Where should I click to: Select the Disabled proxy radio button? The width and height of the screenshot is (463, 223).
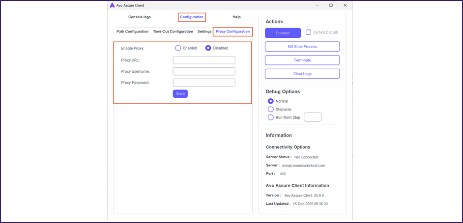coord(208,48)
